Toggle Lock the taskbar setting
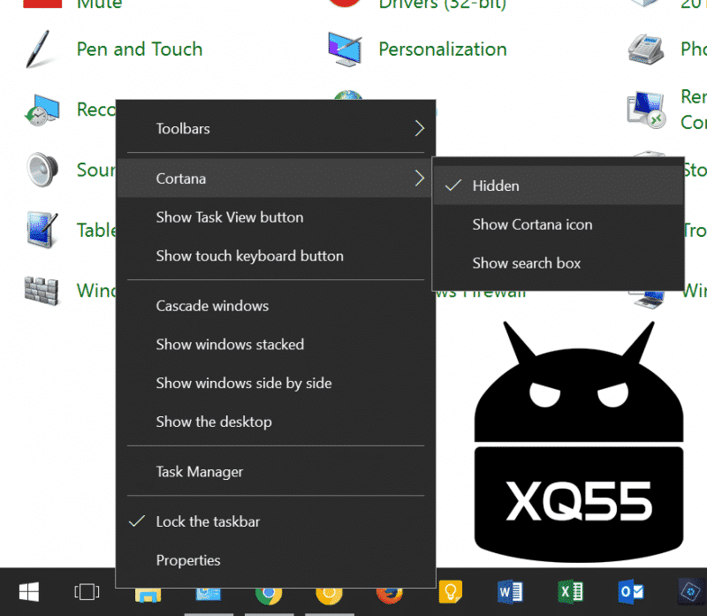This screenshot has width=707, height=616. click(x=208, y=521)
